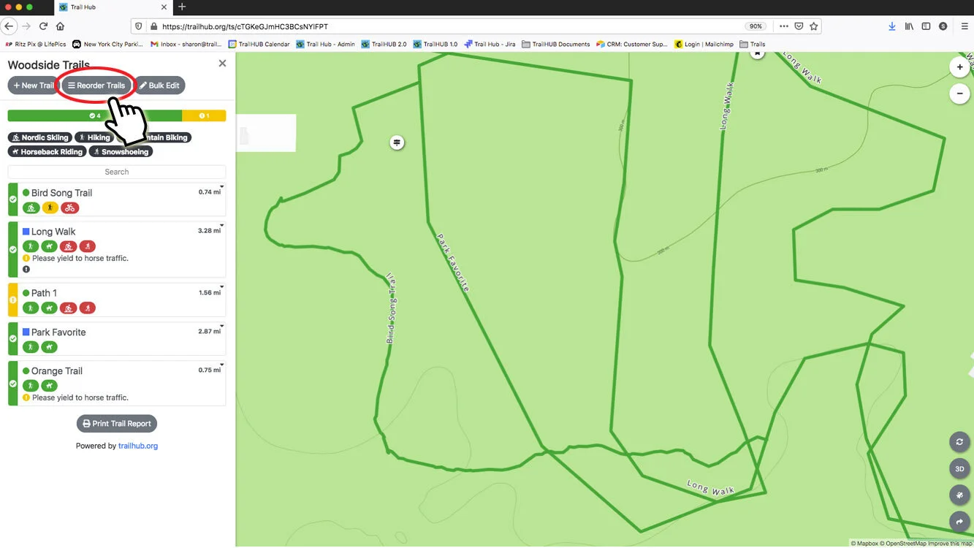The width and height of the screenshot is (974, 548).
Task: Toggle Park Favorite's green status check
Action: tap(12, 338)
